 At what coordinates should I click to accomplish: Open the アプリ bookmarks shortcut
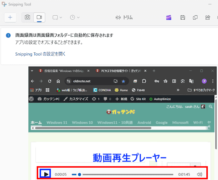pyautogui.click(x=36, y=90)
